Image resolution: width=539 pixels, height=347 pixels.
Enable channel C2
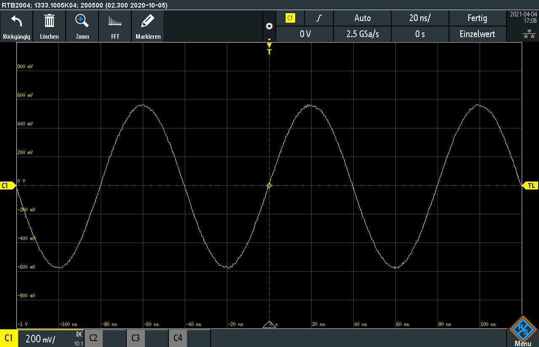tap(93, 338)
